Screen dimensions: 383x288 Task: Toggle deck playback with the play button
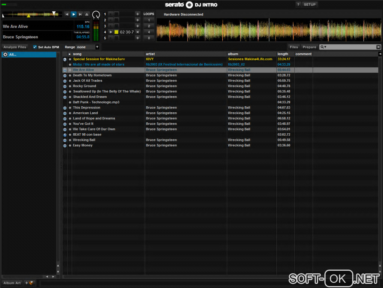(74, 14)
